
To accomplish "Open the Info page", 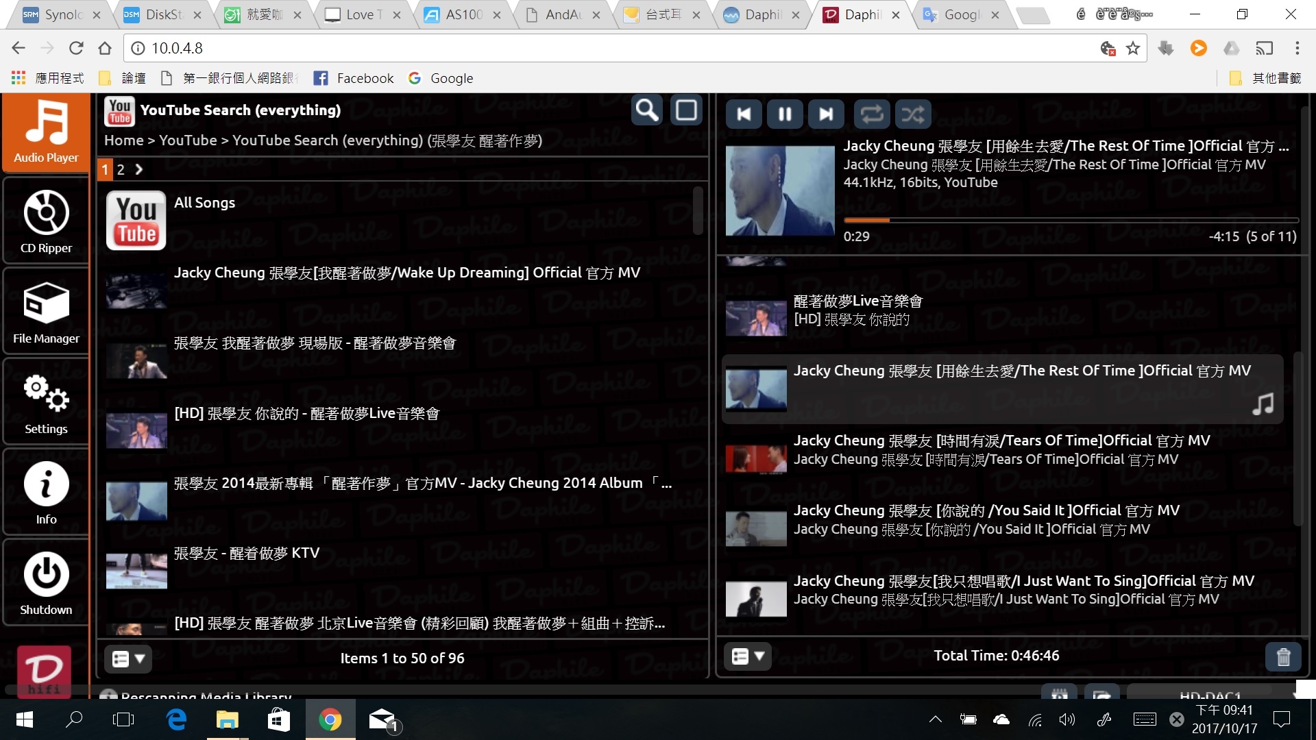I will pos(46,492).
